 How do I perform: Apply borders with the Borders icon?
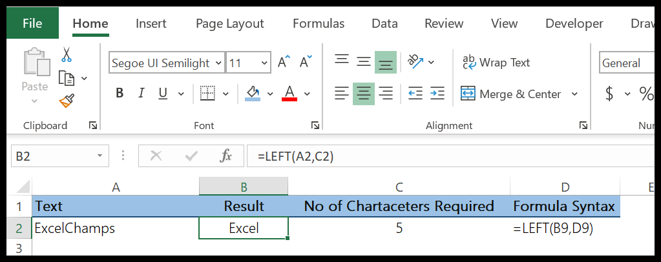point(208,93)
